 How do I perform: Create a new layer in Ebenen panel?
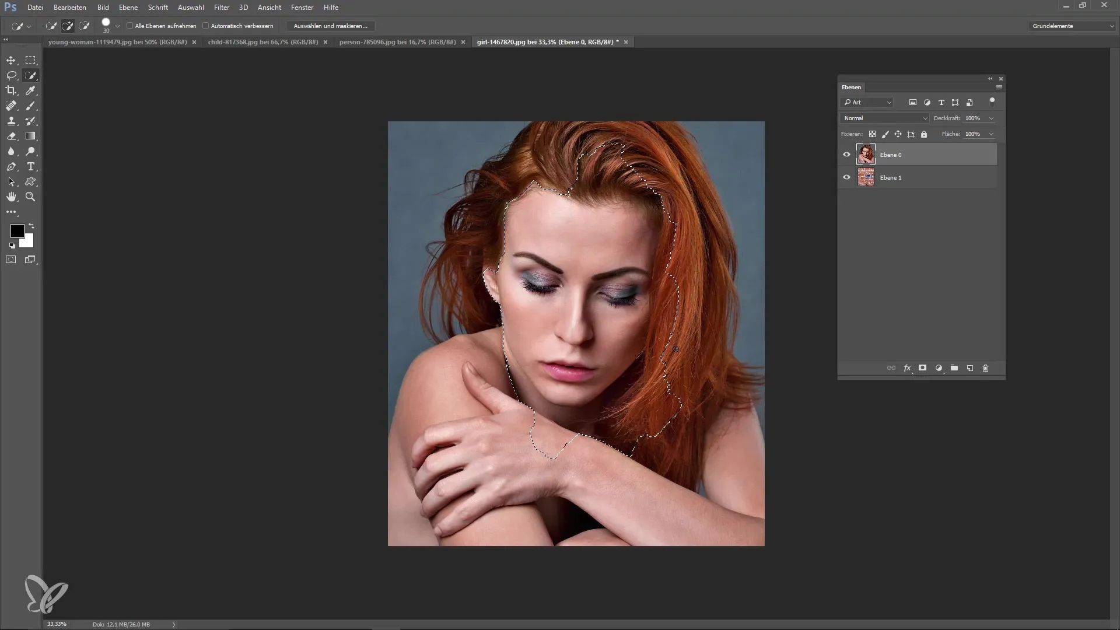(970, 368)
